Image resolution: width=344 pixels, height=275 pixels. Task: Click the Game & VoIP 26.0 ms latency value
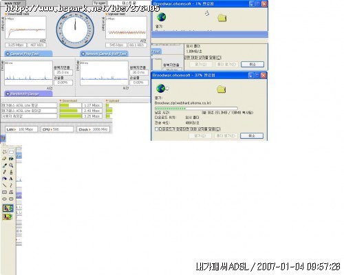[139, 72]
